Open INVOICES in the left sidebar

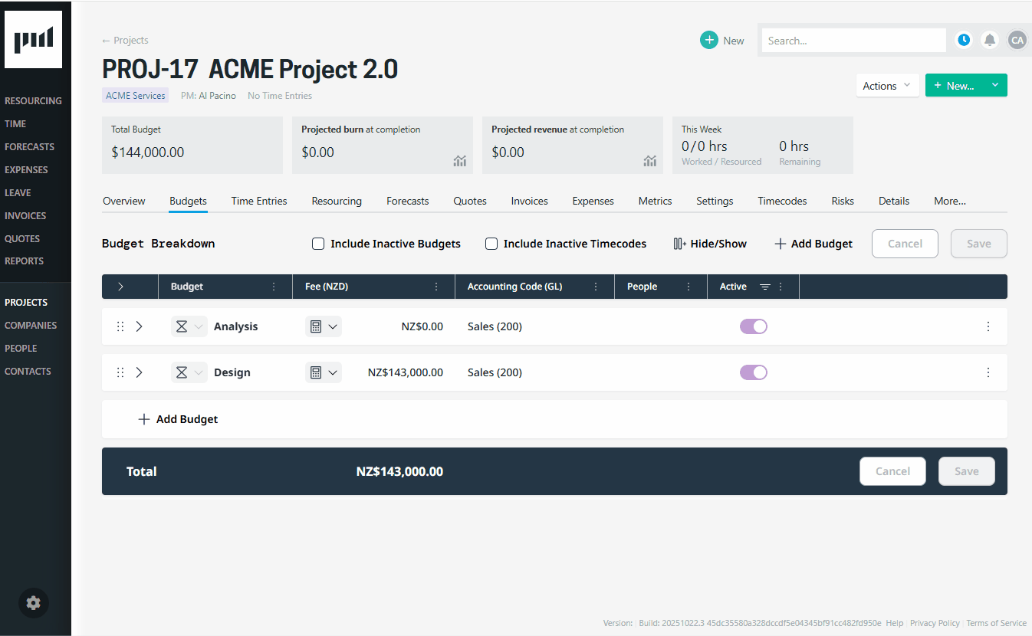point(25,215)
